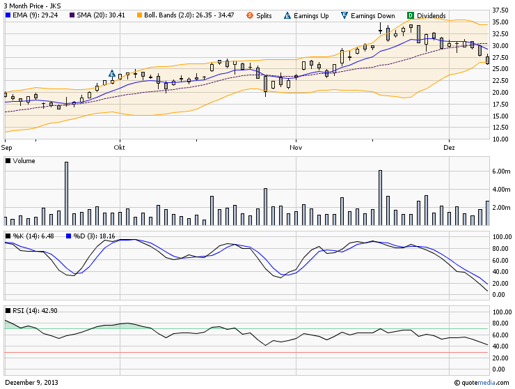This screenshot has width=515, height=389.
Task: Click the Earnings Up legend icon
Action: coord(287,15)
